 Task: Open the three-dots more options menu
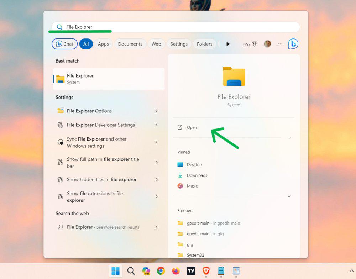[280, 44]
